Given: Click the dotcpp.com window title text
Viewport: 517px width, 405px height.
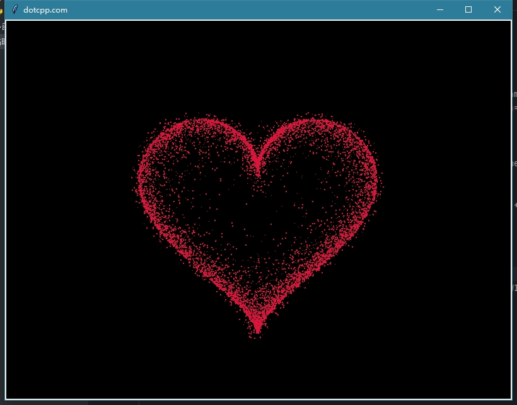Looking at the screenshot, I should tap(45, 10).
